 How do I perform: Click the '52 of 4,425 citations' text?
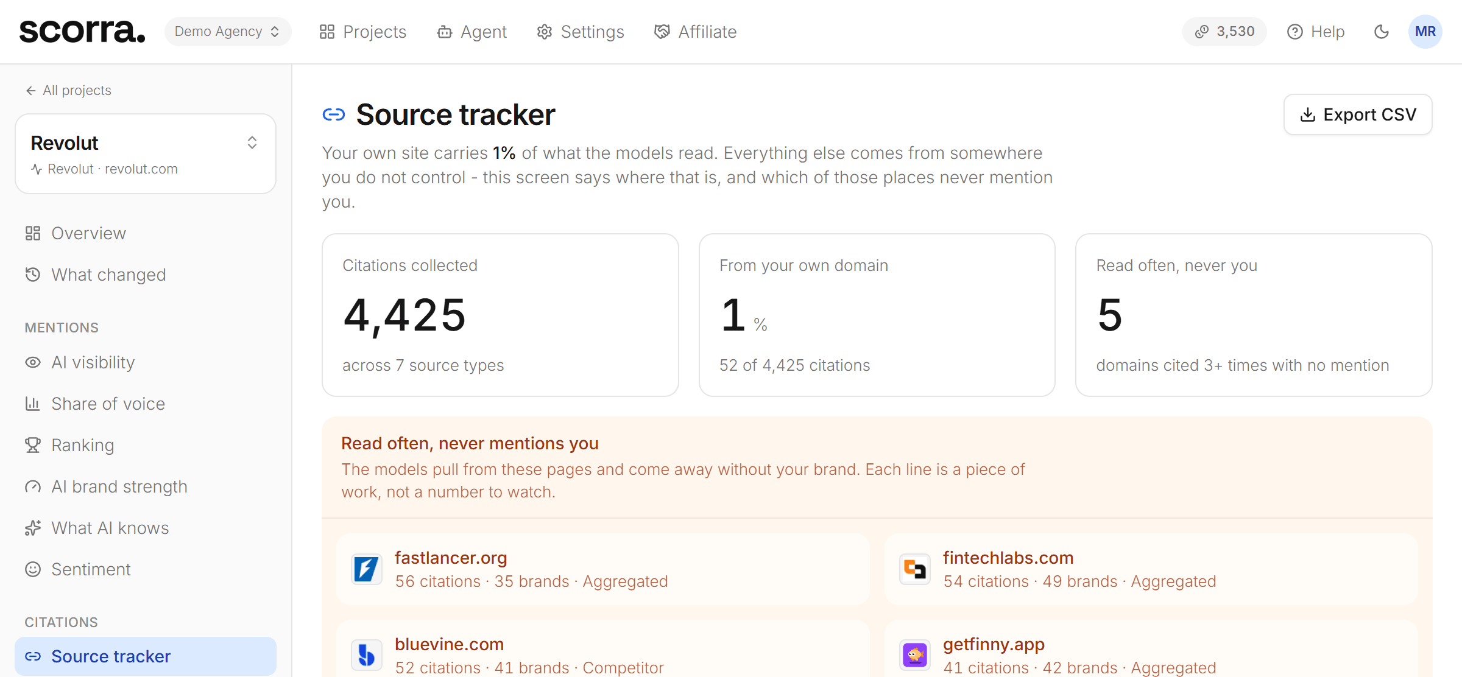coord(795,365)
